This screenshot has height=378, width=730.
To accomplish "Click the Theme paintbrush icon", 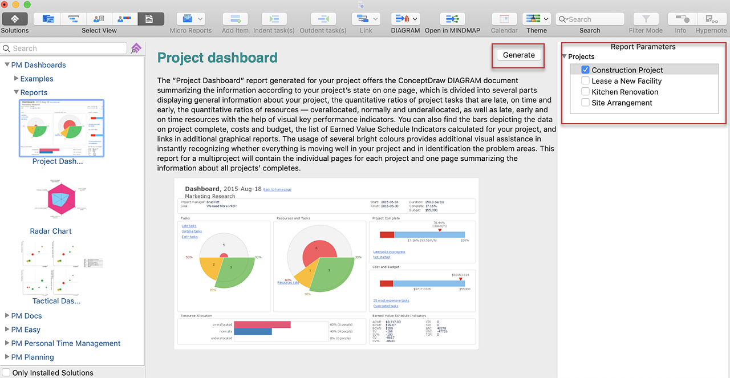I will click(533, 19).
